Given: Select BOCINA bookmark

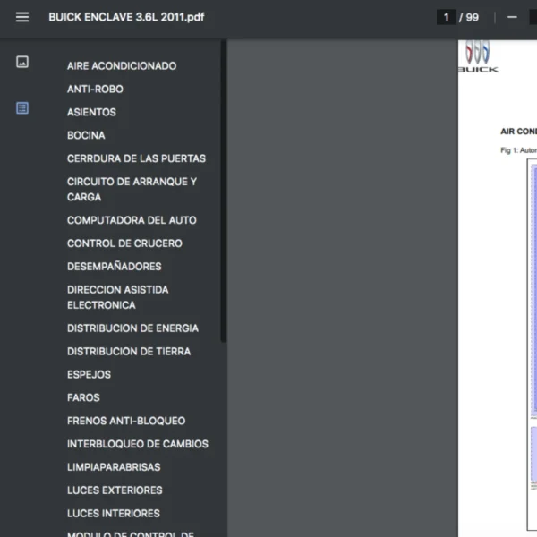Looking at the screenshot, I should [86, 135].
